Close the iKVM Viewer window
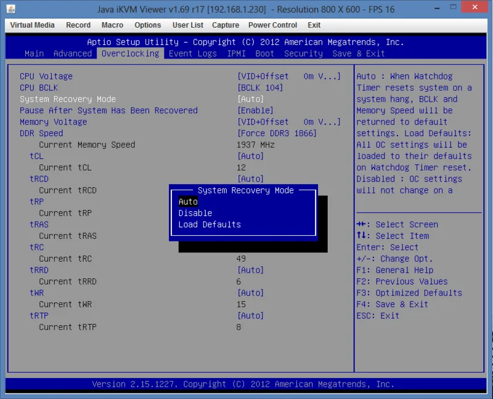 pos(475,7)
